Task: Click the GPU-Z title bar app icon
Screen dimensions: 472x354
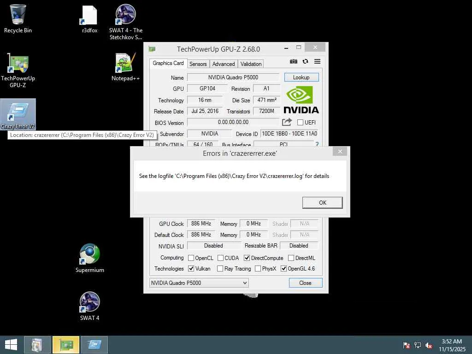Action: click(152, 49)
